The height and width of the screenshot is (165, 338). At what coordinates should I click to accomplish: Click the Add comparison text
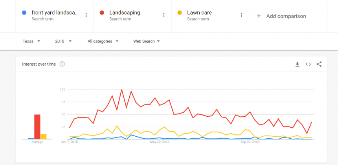pos(286,16)
